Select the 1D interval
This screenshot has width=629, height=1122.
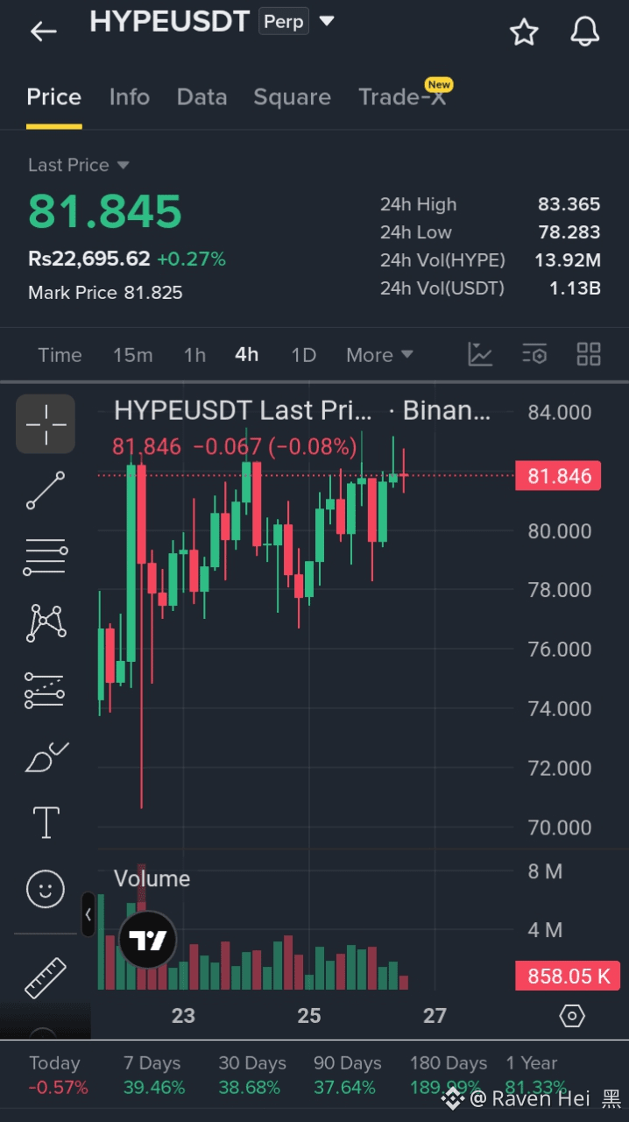(x=303, y=355)
